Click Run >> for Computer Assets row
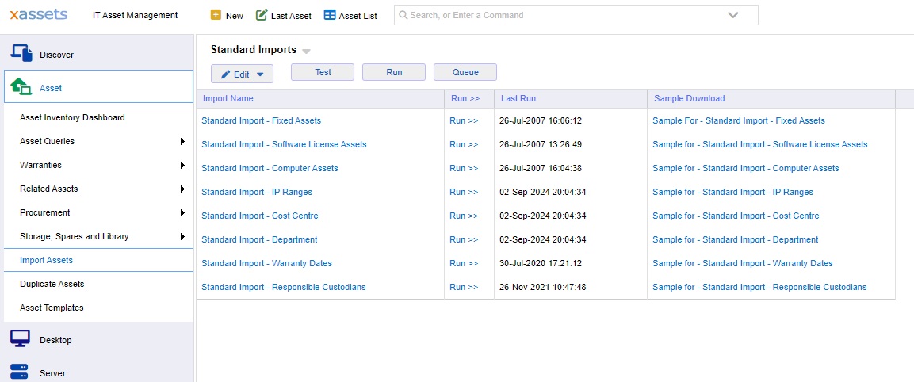Image resolution: width=914 pixels, height=382 pixels. [464, 168]
